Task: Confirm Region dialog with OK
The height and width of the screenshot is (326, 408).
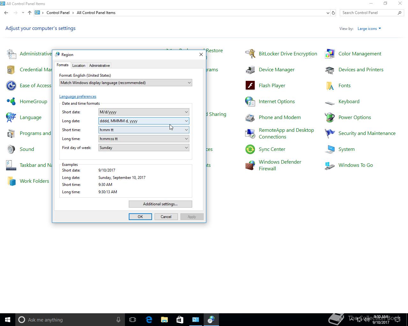Action: pos(140,217)
